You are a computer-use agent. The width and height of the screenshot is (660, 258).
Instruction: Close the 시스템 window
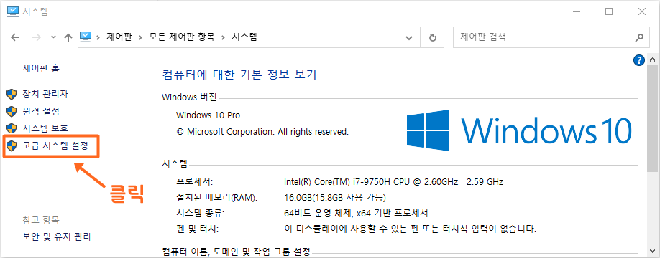641,11
